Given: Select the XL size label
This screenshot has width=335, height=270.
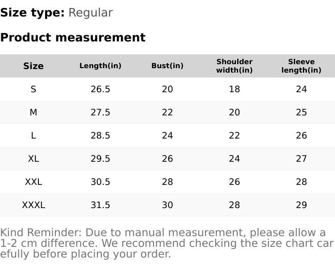Looking at the screenshot, I should pos(33,159).
